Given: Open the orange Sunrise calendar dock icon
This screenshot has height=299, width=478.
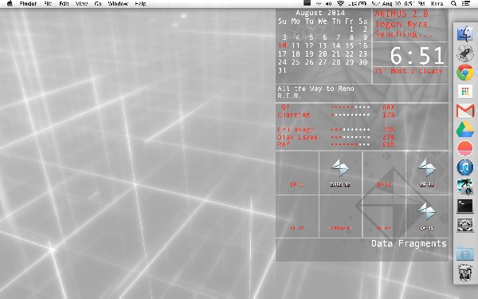Looking at the screenshot, I should (465, 148).
